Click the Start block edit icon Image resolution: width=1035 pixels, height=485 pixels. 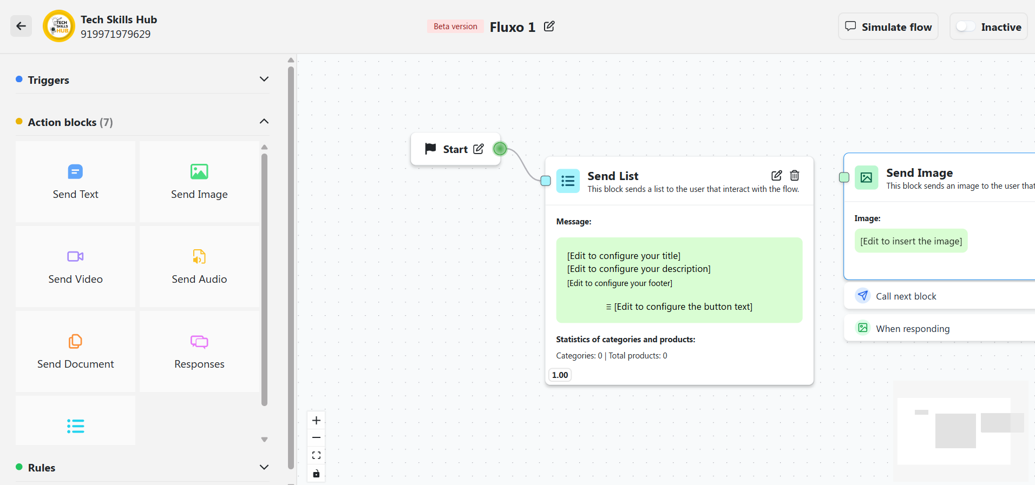click(x=479, y=149)
